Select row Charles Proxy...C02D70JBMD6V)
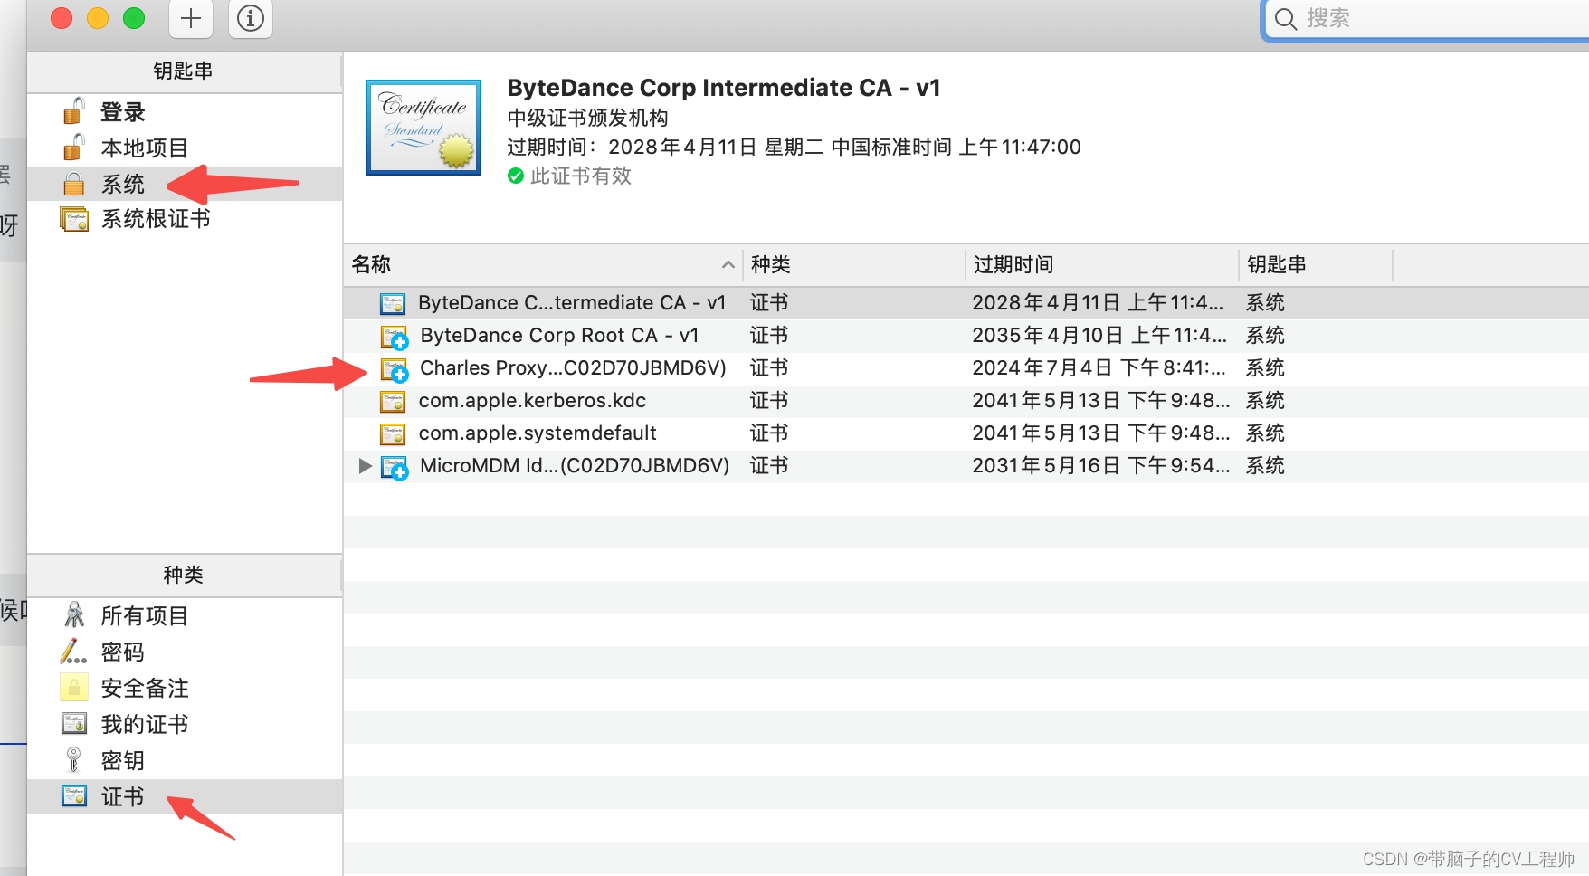 tap(966, 367)
